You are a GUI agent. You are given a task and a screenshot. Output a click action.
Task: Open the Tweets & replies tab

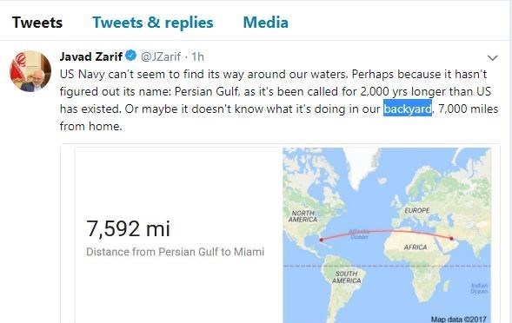153,23
